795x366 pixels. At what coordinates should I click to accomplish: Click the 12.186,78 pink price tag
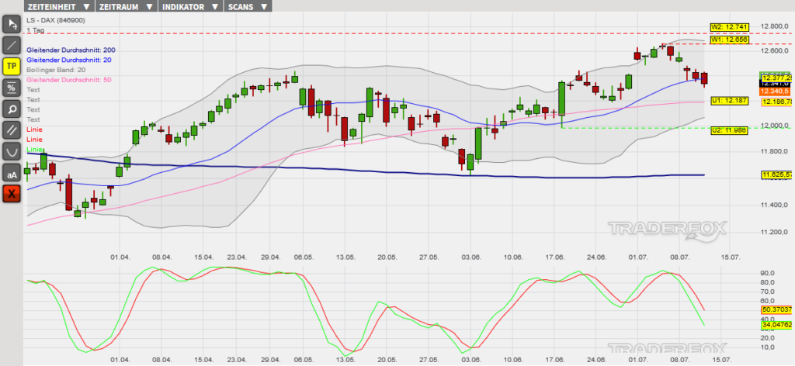(777, 102)
